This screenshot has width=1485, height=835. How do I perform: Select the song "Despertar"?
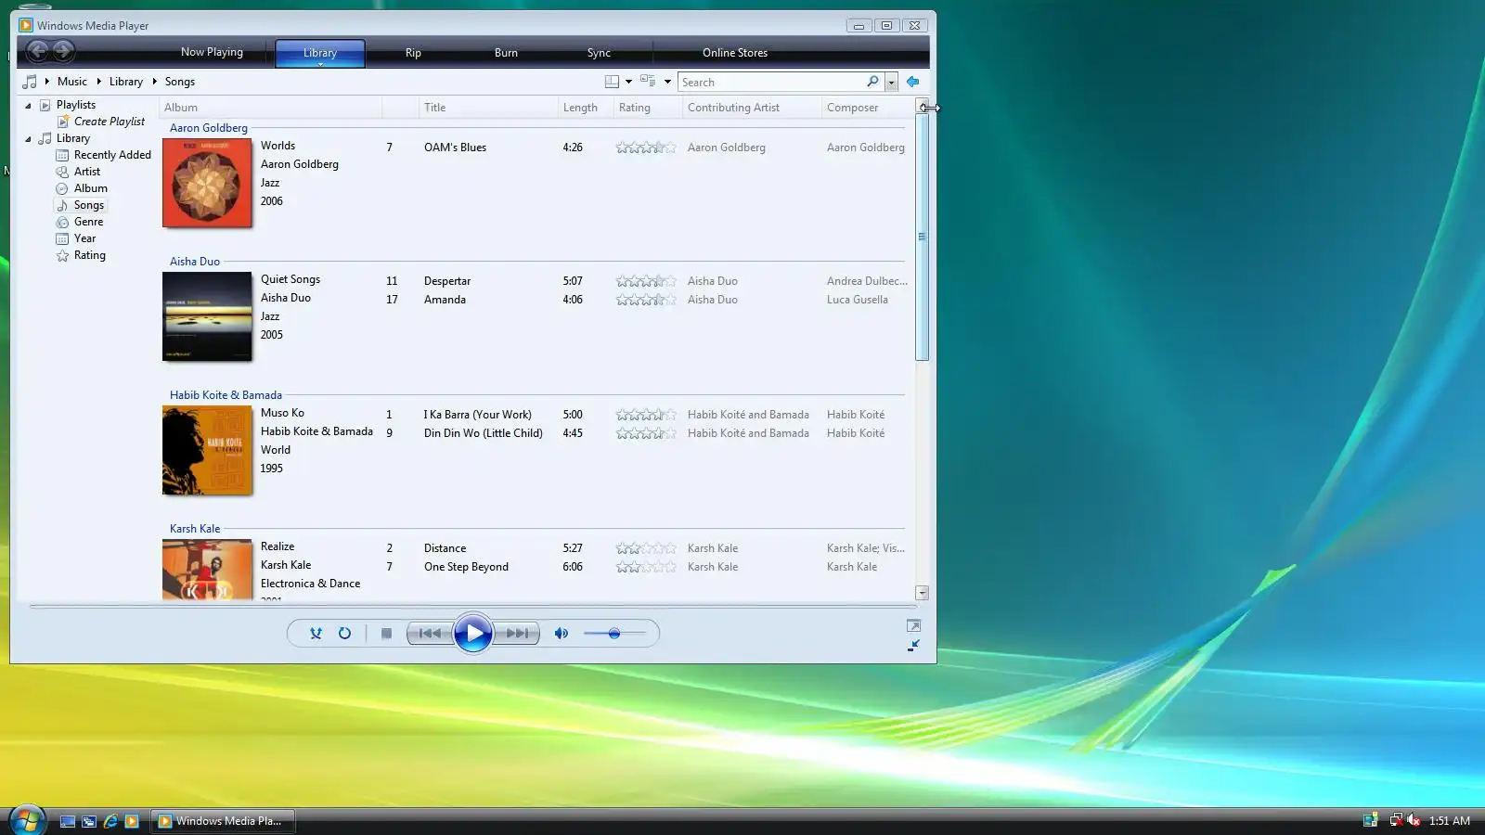[447, 281]
